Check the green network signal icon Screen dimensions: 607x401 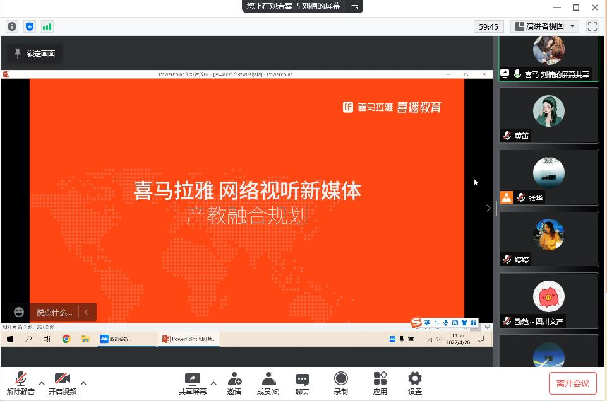(47, 26)
